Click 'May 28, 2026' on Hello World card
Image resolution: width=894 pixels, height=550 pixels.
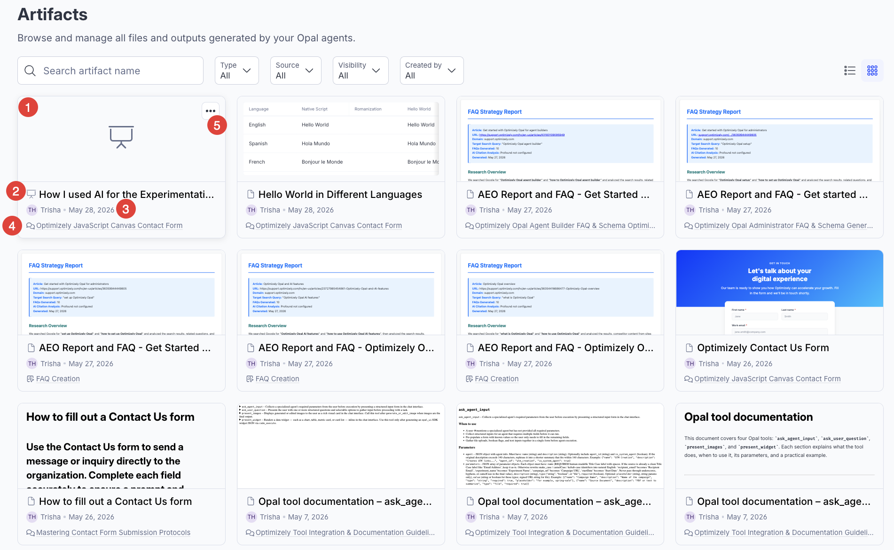click(x=311, y=210)
